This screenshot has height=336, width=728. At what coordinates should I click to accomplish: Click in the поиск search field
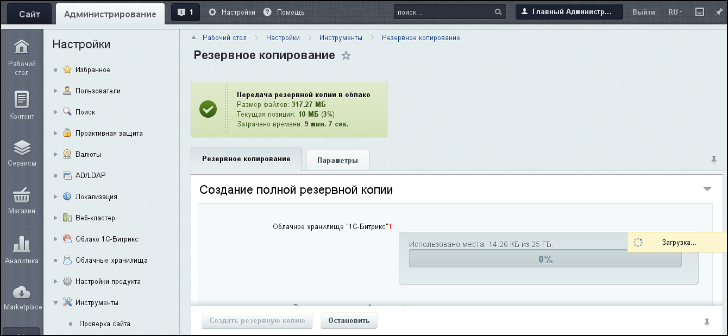click(x=443, y=12)
